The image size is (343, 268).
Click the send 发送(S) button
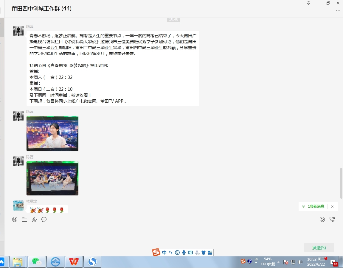pyautogui.click(x=319, y=248)
